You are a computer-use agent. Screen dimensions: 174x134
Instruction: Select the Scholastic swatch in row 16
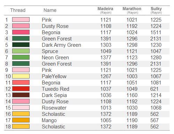(21, 114)
